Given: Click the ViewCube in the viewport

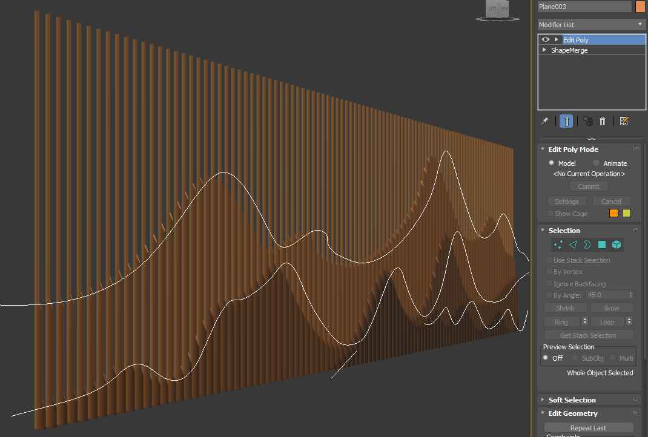Looking at the screenshot, I should tap(498, 10).
